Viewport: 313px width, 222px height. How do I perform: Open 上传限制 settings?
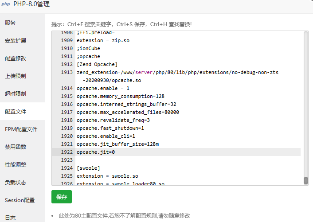(16, 76)
